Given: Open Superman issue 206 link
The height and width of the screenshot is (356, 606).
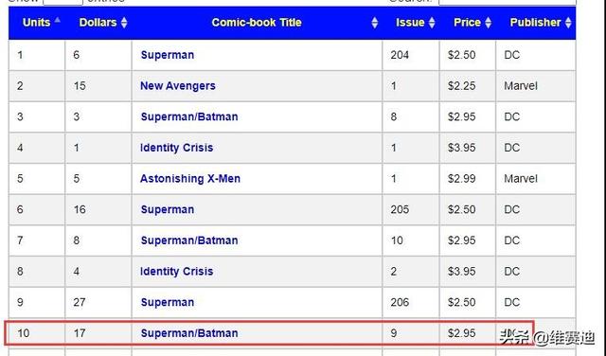Looking at the screenshot, I should 168,302.
